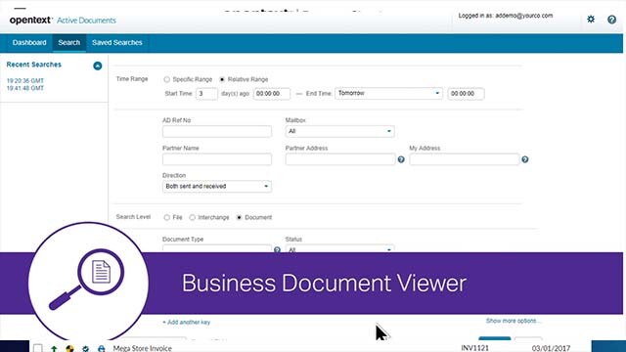
Task: Click the opentext logo
Action: point(30,20)
